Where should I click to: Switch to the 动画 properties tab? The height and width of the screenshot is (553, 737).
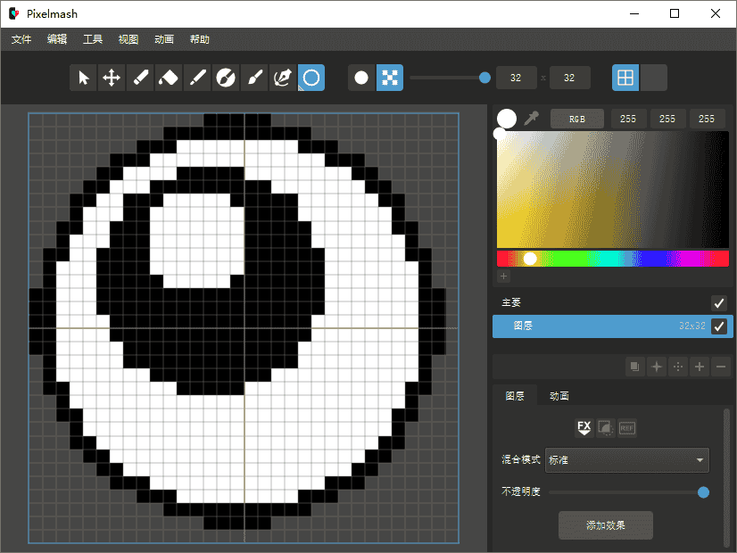pyautogui.click(x=559, y=396)
